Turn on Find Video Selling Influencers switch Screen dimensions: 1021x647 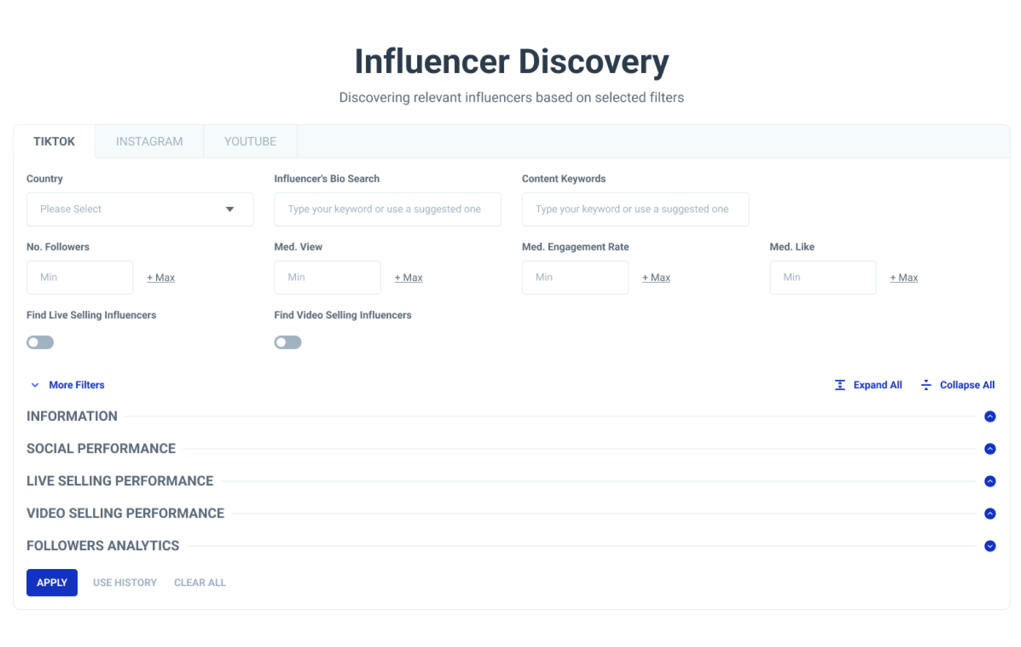click(288, 342)
